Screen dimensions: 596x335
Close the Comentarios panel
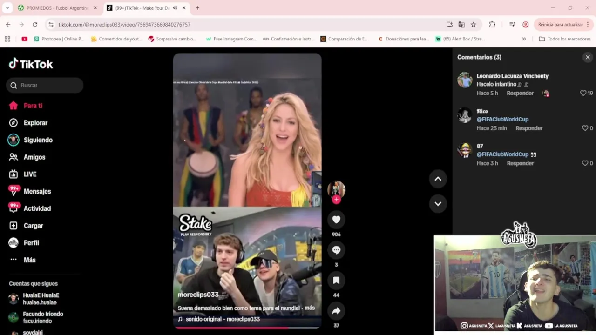(588, 57)
